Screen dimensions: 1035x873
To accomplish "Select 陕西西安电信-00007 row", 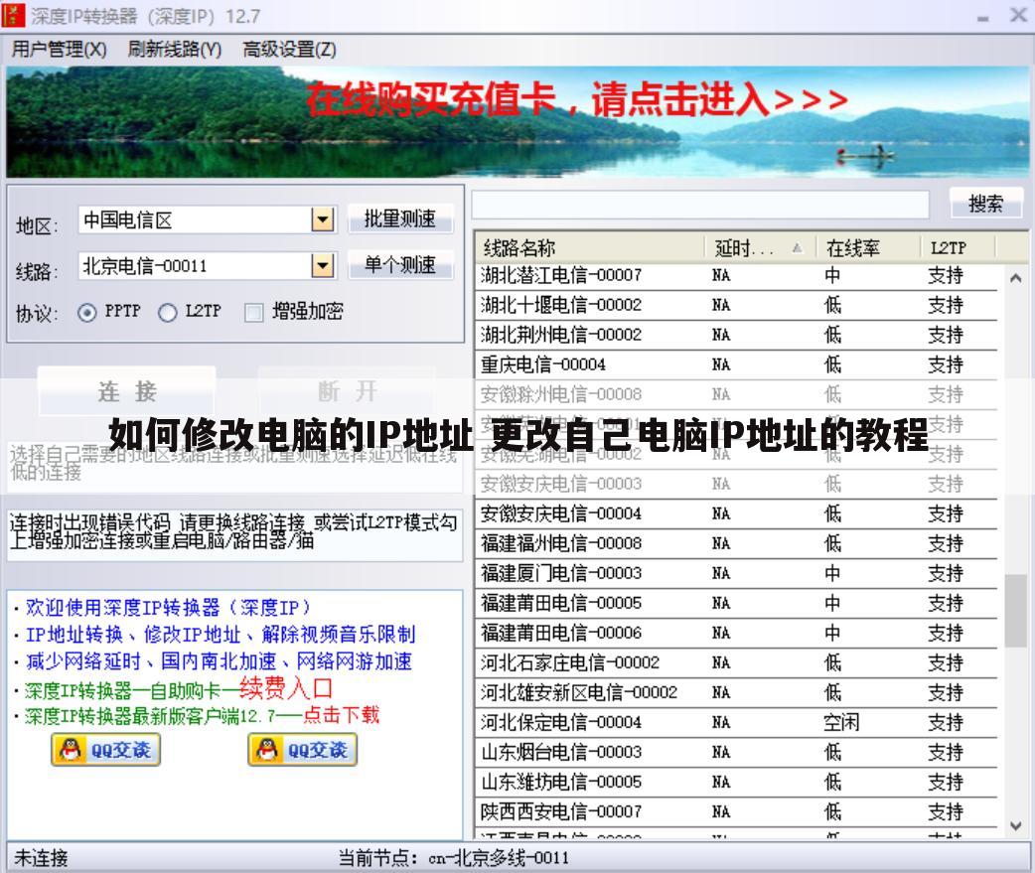I will coord(736,811).
